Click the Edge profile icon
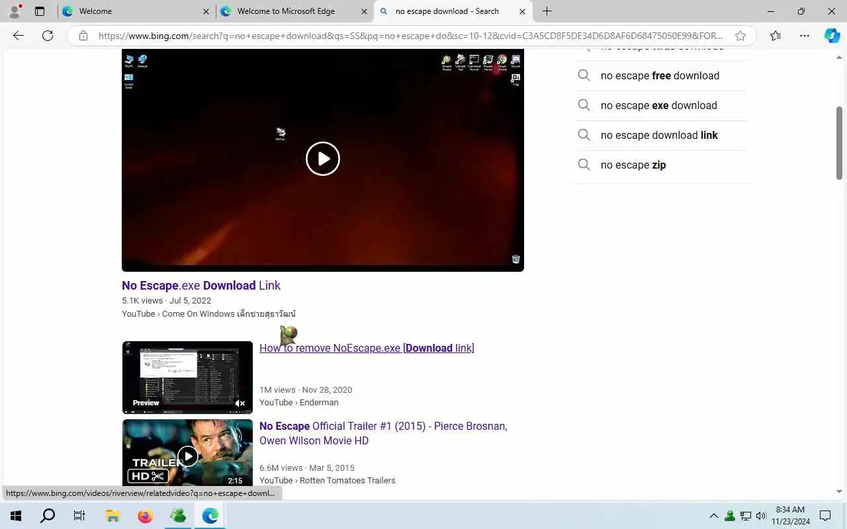847x529 pixels. [15, 11]
